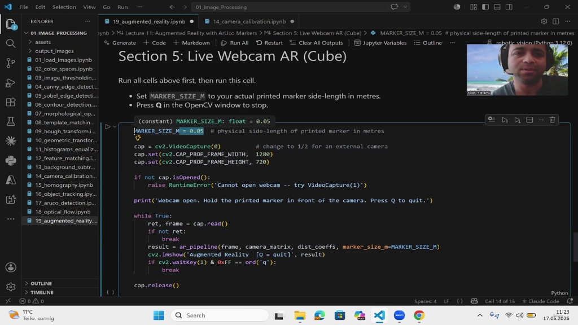Open the Run menu
This screenshot has width=578, height=325.
point(122,7)
